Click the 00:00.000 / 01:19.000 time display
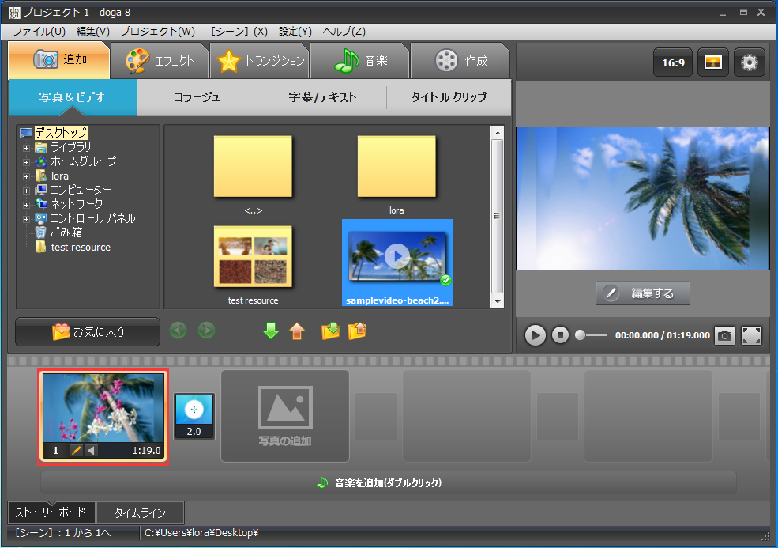Image resolution: width=778 pixels, height=548 pixels. pos(663,335)
